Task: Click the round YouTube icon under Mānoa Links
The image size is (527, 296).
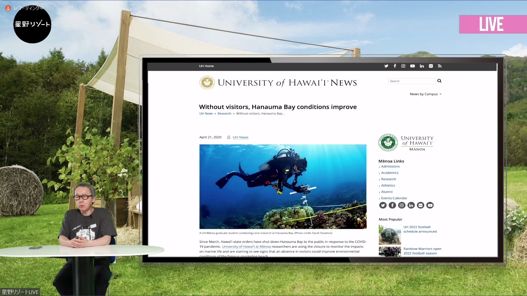Action: (x=430, y=205)
